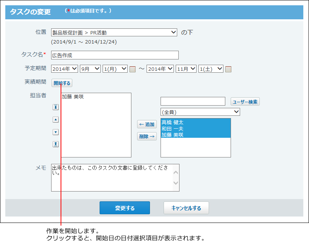Move selected assignee up one position
This screenshot has height=243, width=309.
tap(56, 120)
